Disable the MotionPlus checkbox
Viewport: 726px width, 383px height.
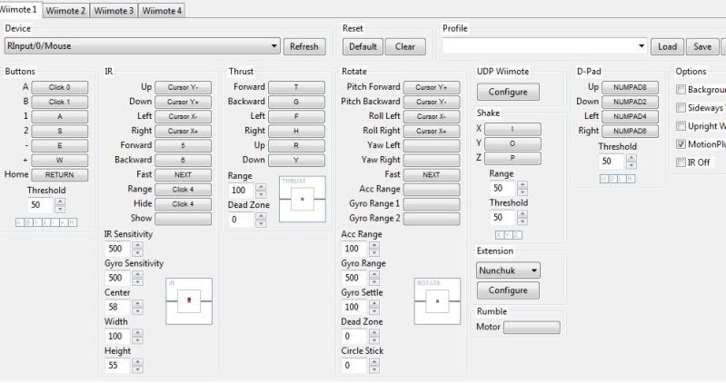(x=681, y=144)
